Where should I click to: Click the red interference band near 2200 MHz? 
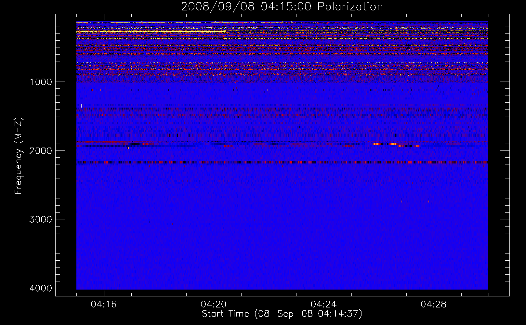tap(282, 162)
